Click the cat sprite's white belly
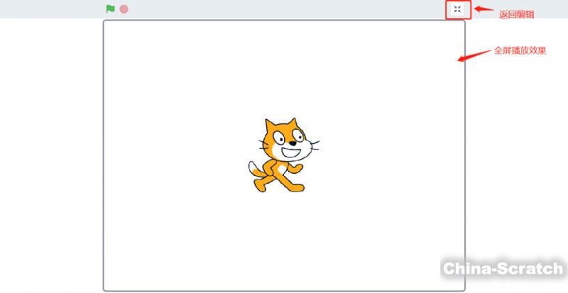 tap(281, 168)
